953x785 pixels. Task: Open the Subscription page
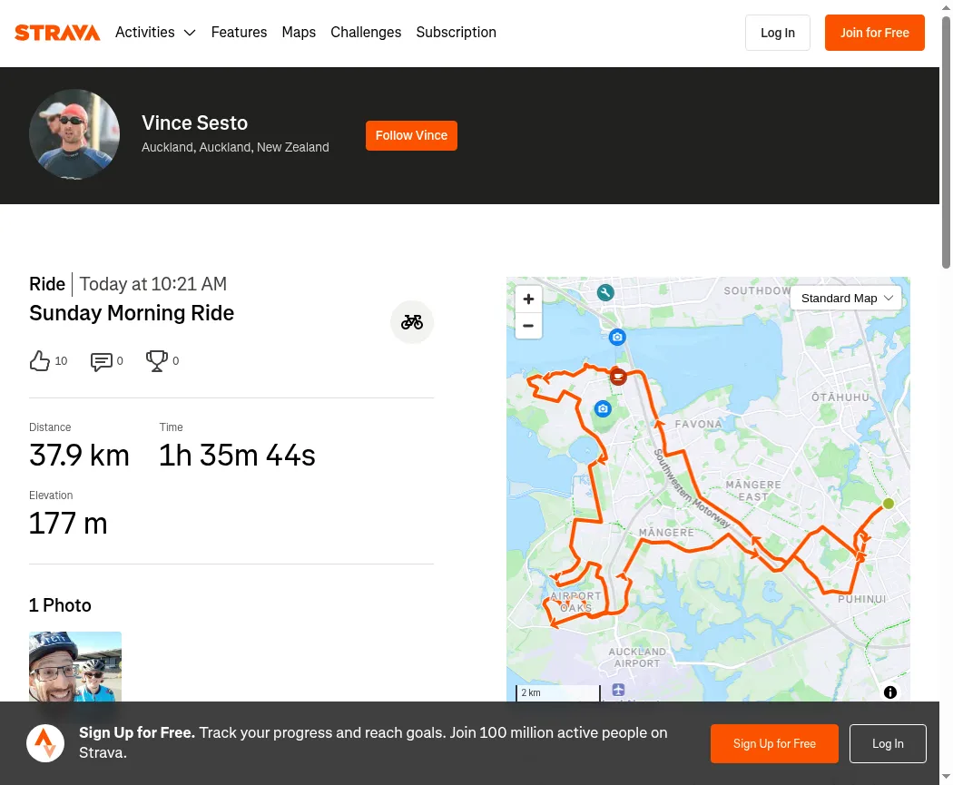456,32
